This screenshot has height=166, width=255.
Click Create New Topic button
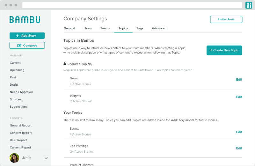tap(224, 50)
